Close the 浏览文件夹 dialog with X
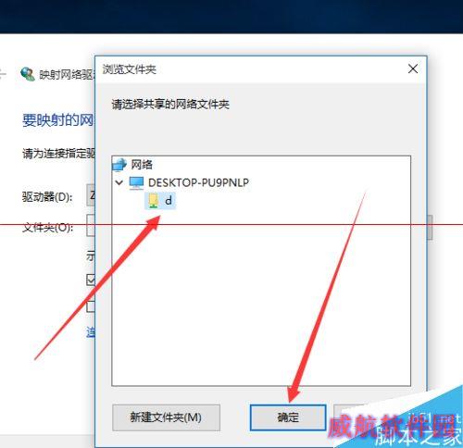 coord(413,68)
